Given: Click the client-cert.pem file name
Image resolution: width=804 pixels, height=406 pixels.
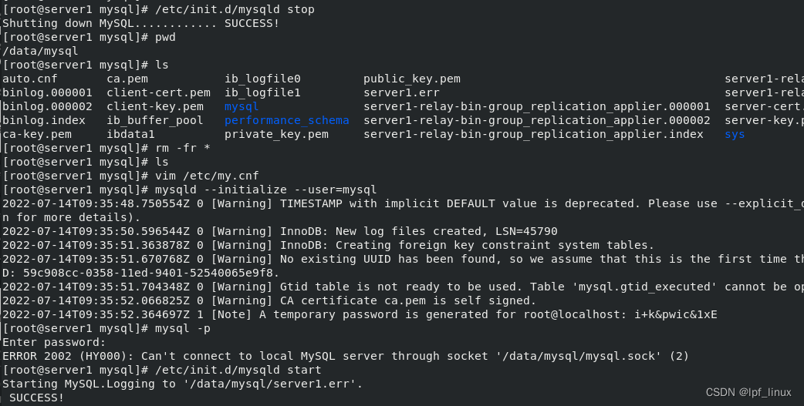Looking at the screenshot, I should (x=158, y=92).
